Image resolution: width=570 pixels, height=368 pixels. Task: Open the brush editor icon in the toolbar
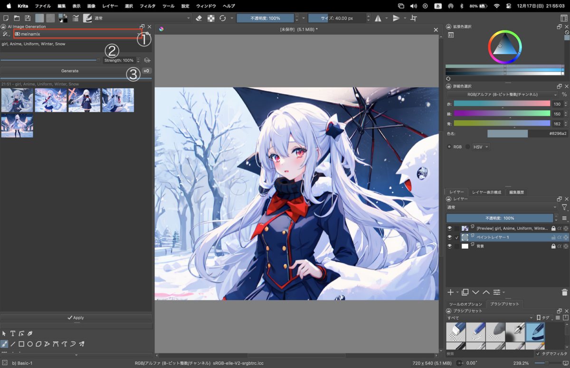click(x=86, y=18)
